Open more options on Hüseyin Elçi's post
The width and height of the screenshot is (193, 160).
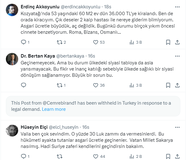[x=177, y=127]
